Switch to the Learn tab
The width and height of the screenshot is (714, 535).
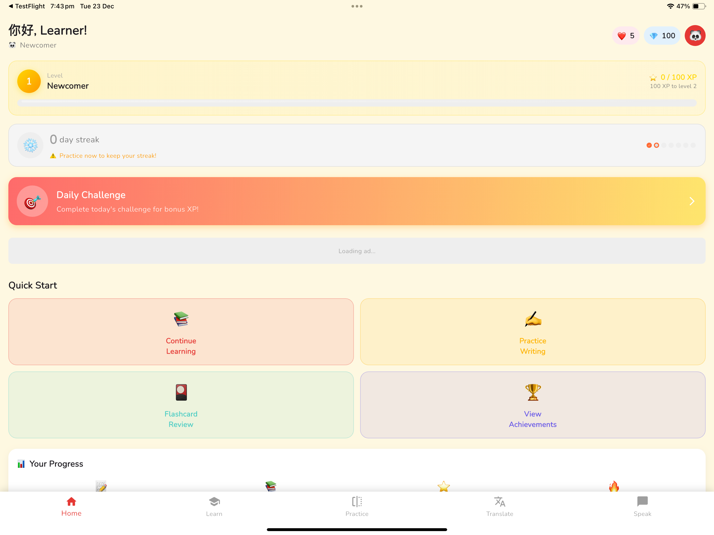(x=214, y=507)
